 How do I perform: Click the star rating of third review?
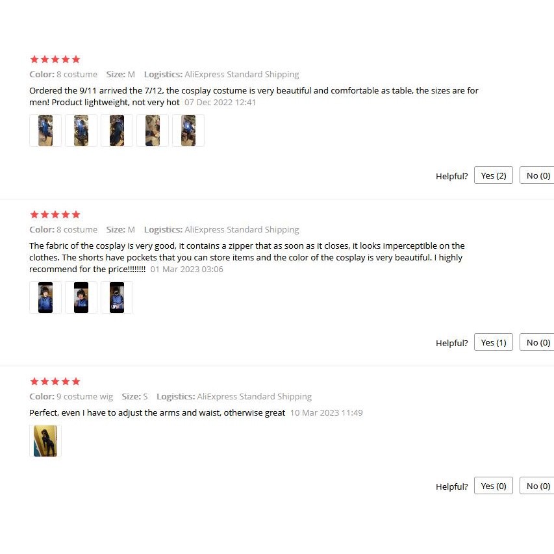[55, 381]
